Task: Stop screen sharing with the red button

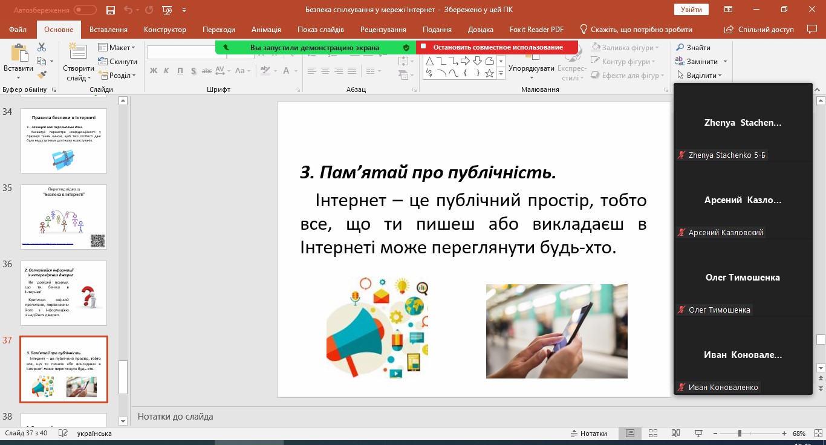Action: click(x=497, y=47)
